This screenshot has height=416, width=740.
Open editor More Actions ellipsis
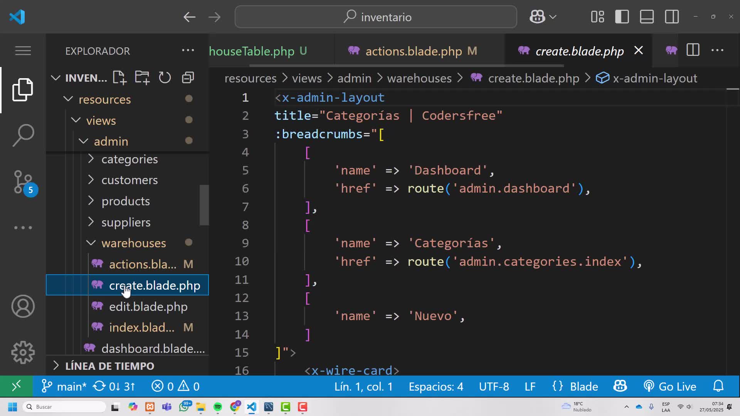click(717, 50)
